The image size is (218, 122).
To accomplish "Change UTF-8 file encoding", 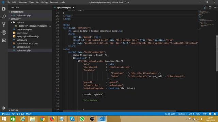I will coord(191,114).
